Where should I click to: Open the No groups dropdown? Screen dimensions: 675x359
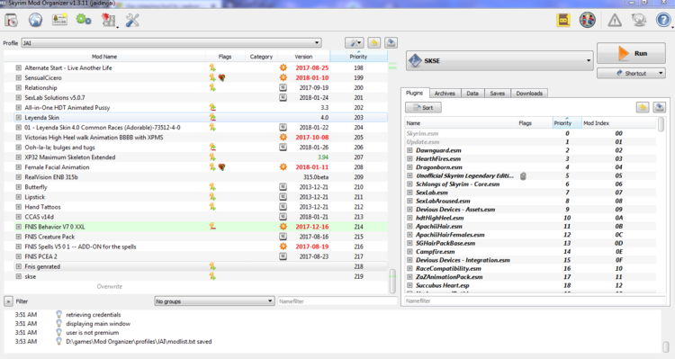(x=214, y=301)
